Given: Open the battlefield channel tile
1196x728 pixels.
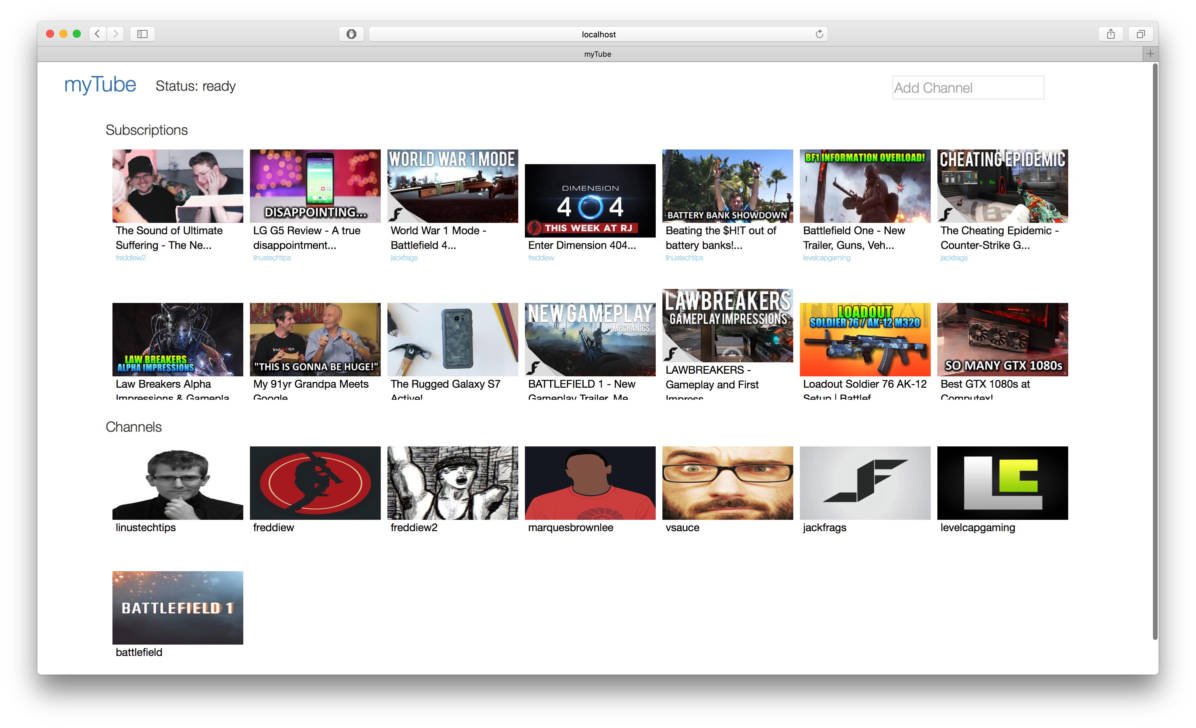Looking at the screenshot, I should (178, 608).
